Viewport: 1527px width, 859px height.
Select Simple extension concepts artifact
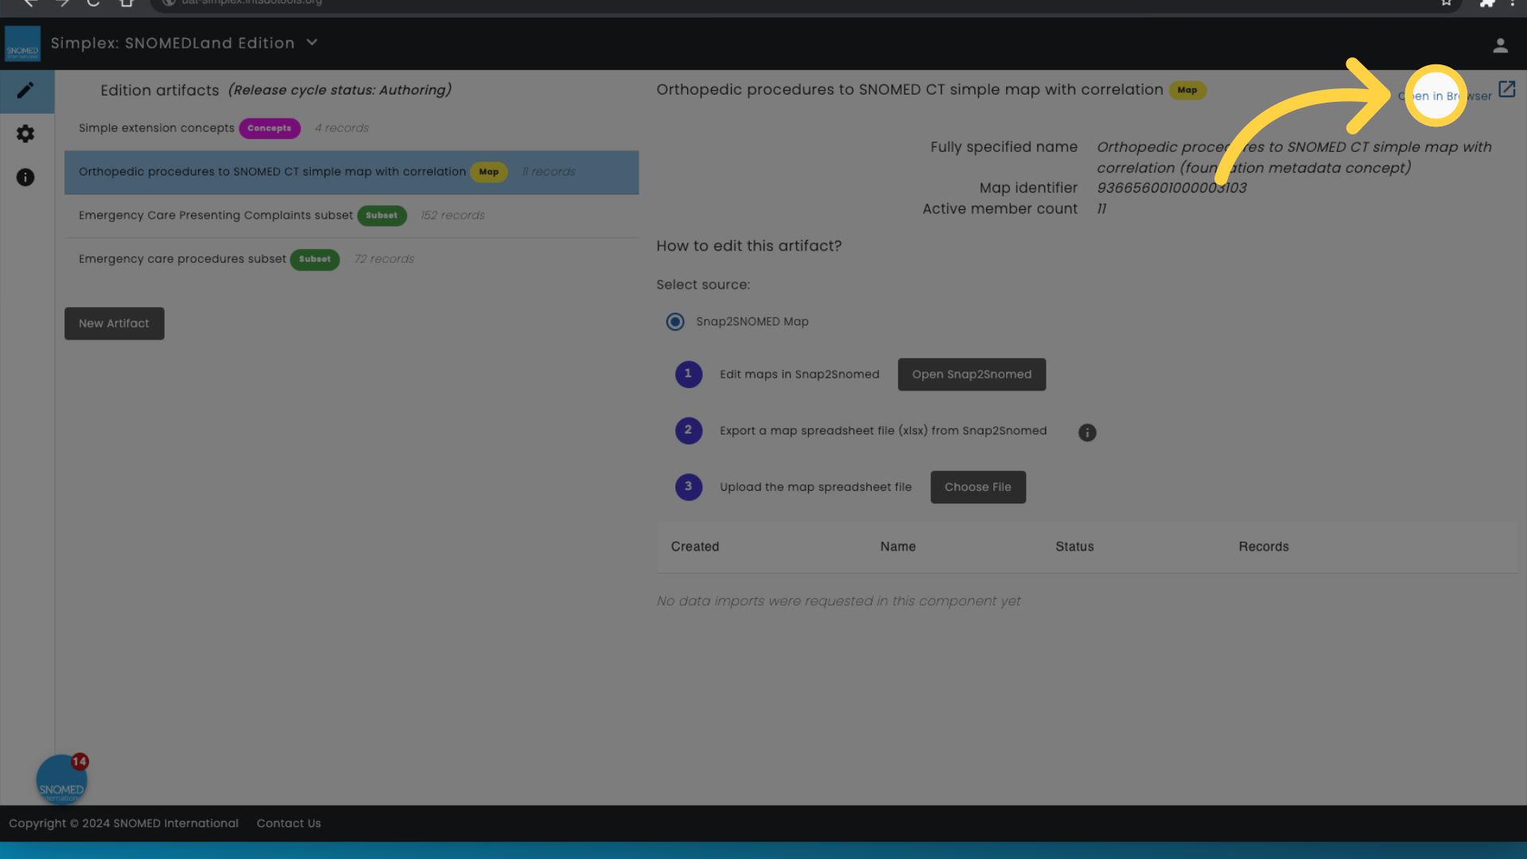(352, 129)
